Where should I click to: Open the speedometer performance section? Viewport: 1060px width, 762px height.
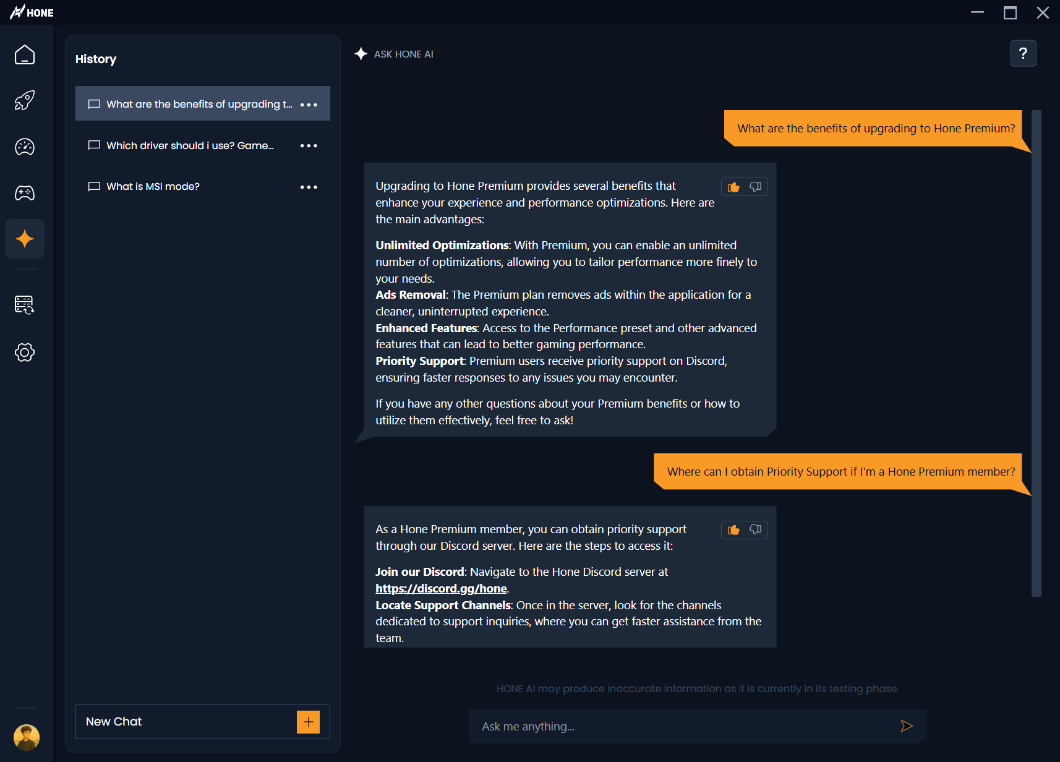(x=25, y=147)
